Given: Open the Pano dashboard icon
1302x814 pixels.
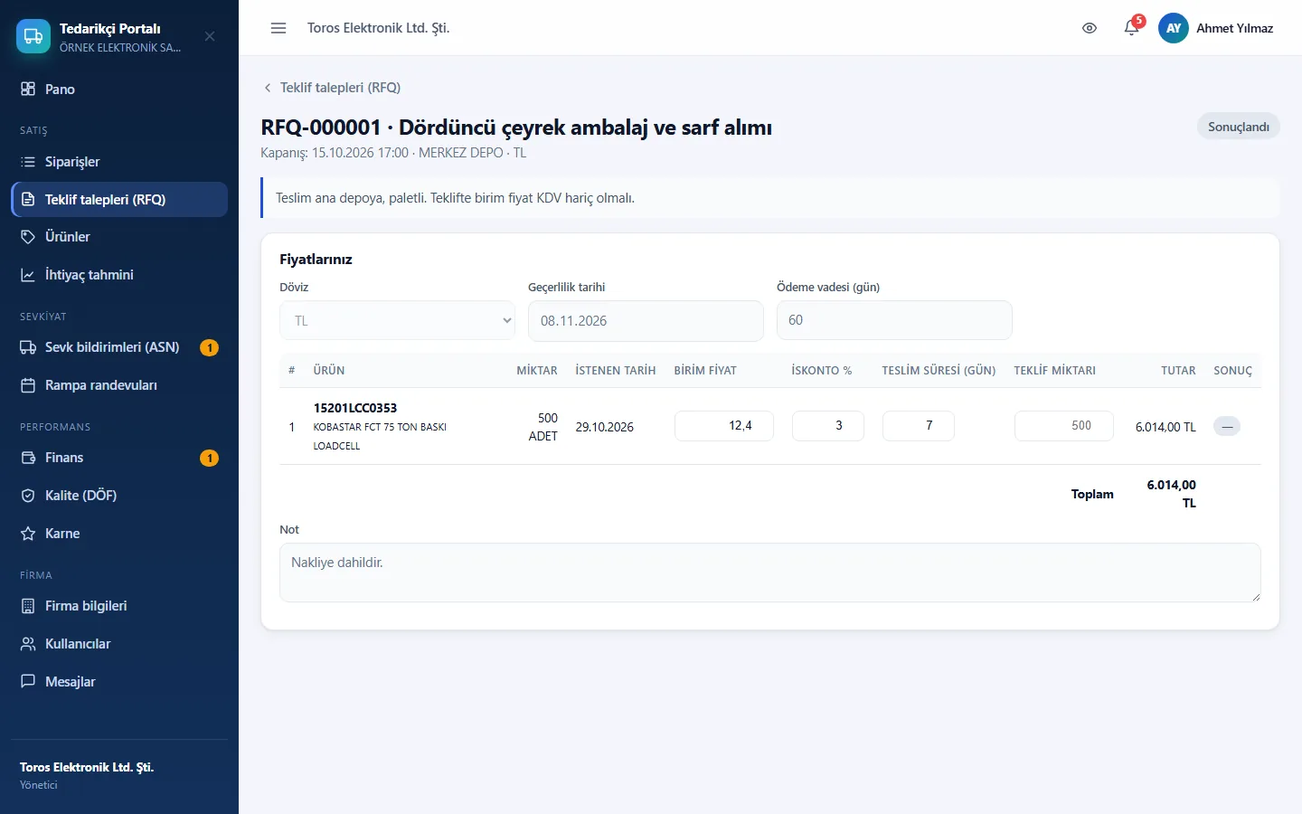Looking at the screenshot, I should point(28,89).
